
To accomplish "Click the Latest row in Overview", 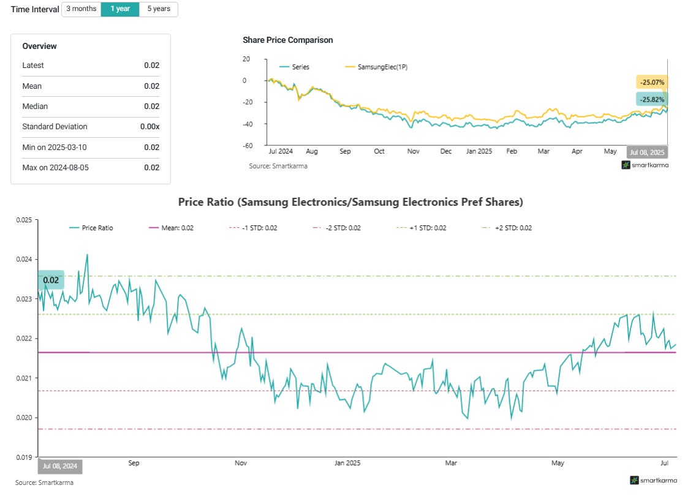I will (91, 66).
